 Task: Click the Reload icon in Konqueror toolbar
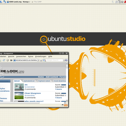coord(4,60)
